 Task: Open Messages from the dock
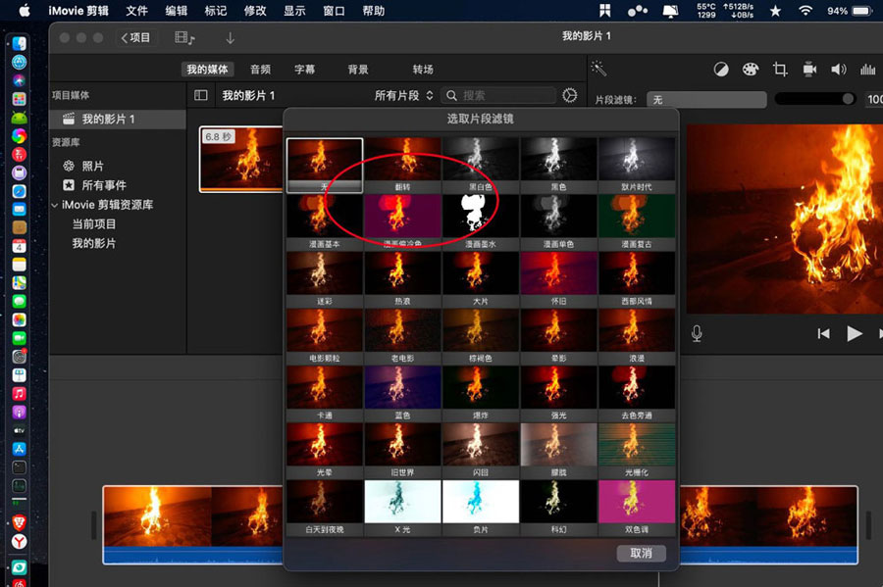coord(20,302)
